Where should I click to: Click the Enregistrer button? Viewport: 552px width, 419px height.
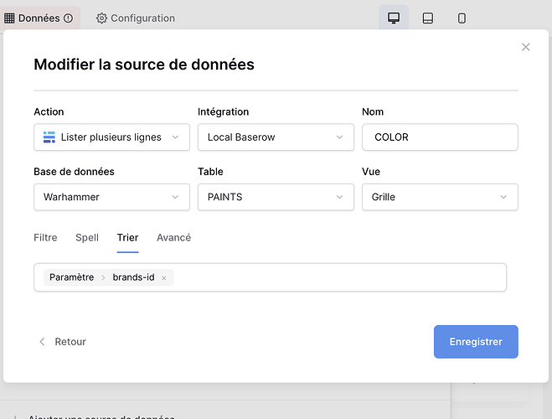[x=475, y=342]
